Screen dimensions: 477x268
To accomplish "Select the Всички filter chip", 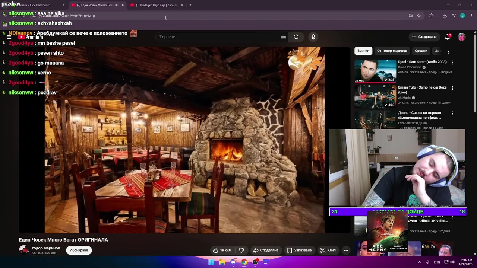I will point(363,51).
